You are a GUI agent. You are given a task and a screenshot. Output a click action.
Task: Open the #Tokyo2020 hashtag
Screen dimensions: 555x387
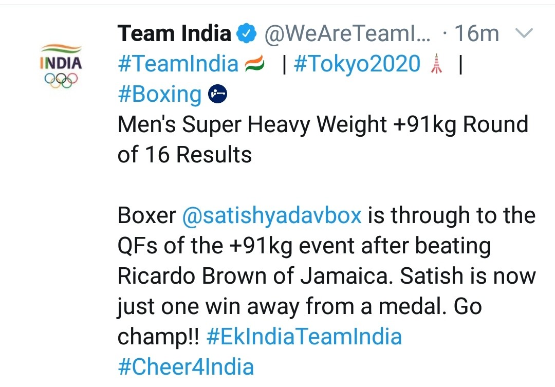pos(357,64)
